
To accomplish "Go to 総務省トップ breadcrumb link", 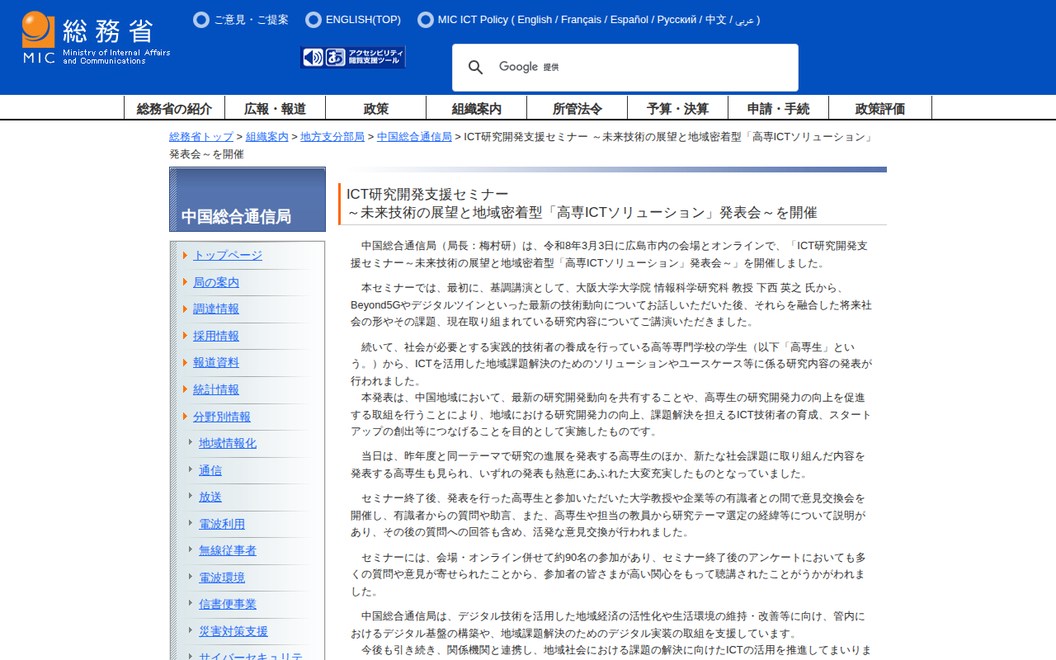I will click(201, 137).
